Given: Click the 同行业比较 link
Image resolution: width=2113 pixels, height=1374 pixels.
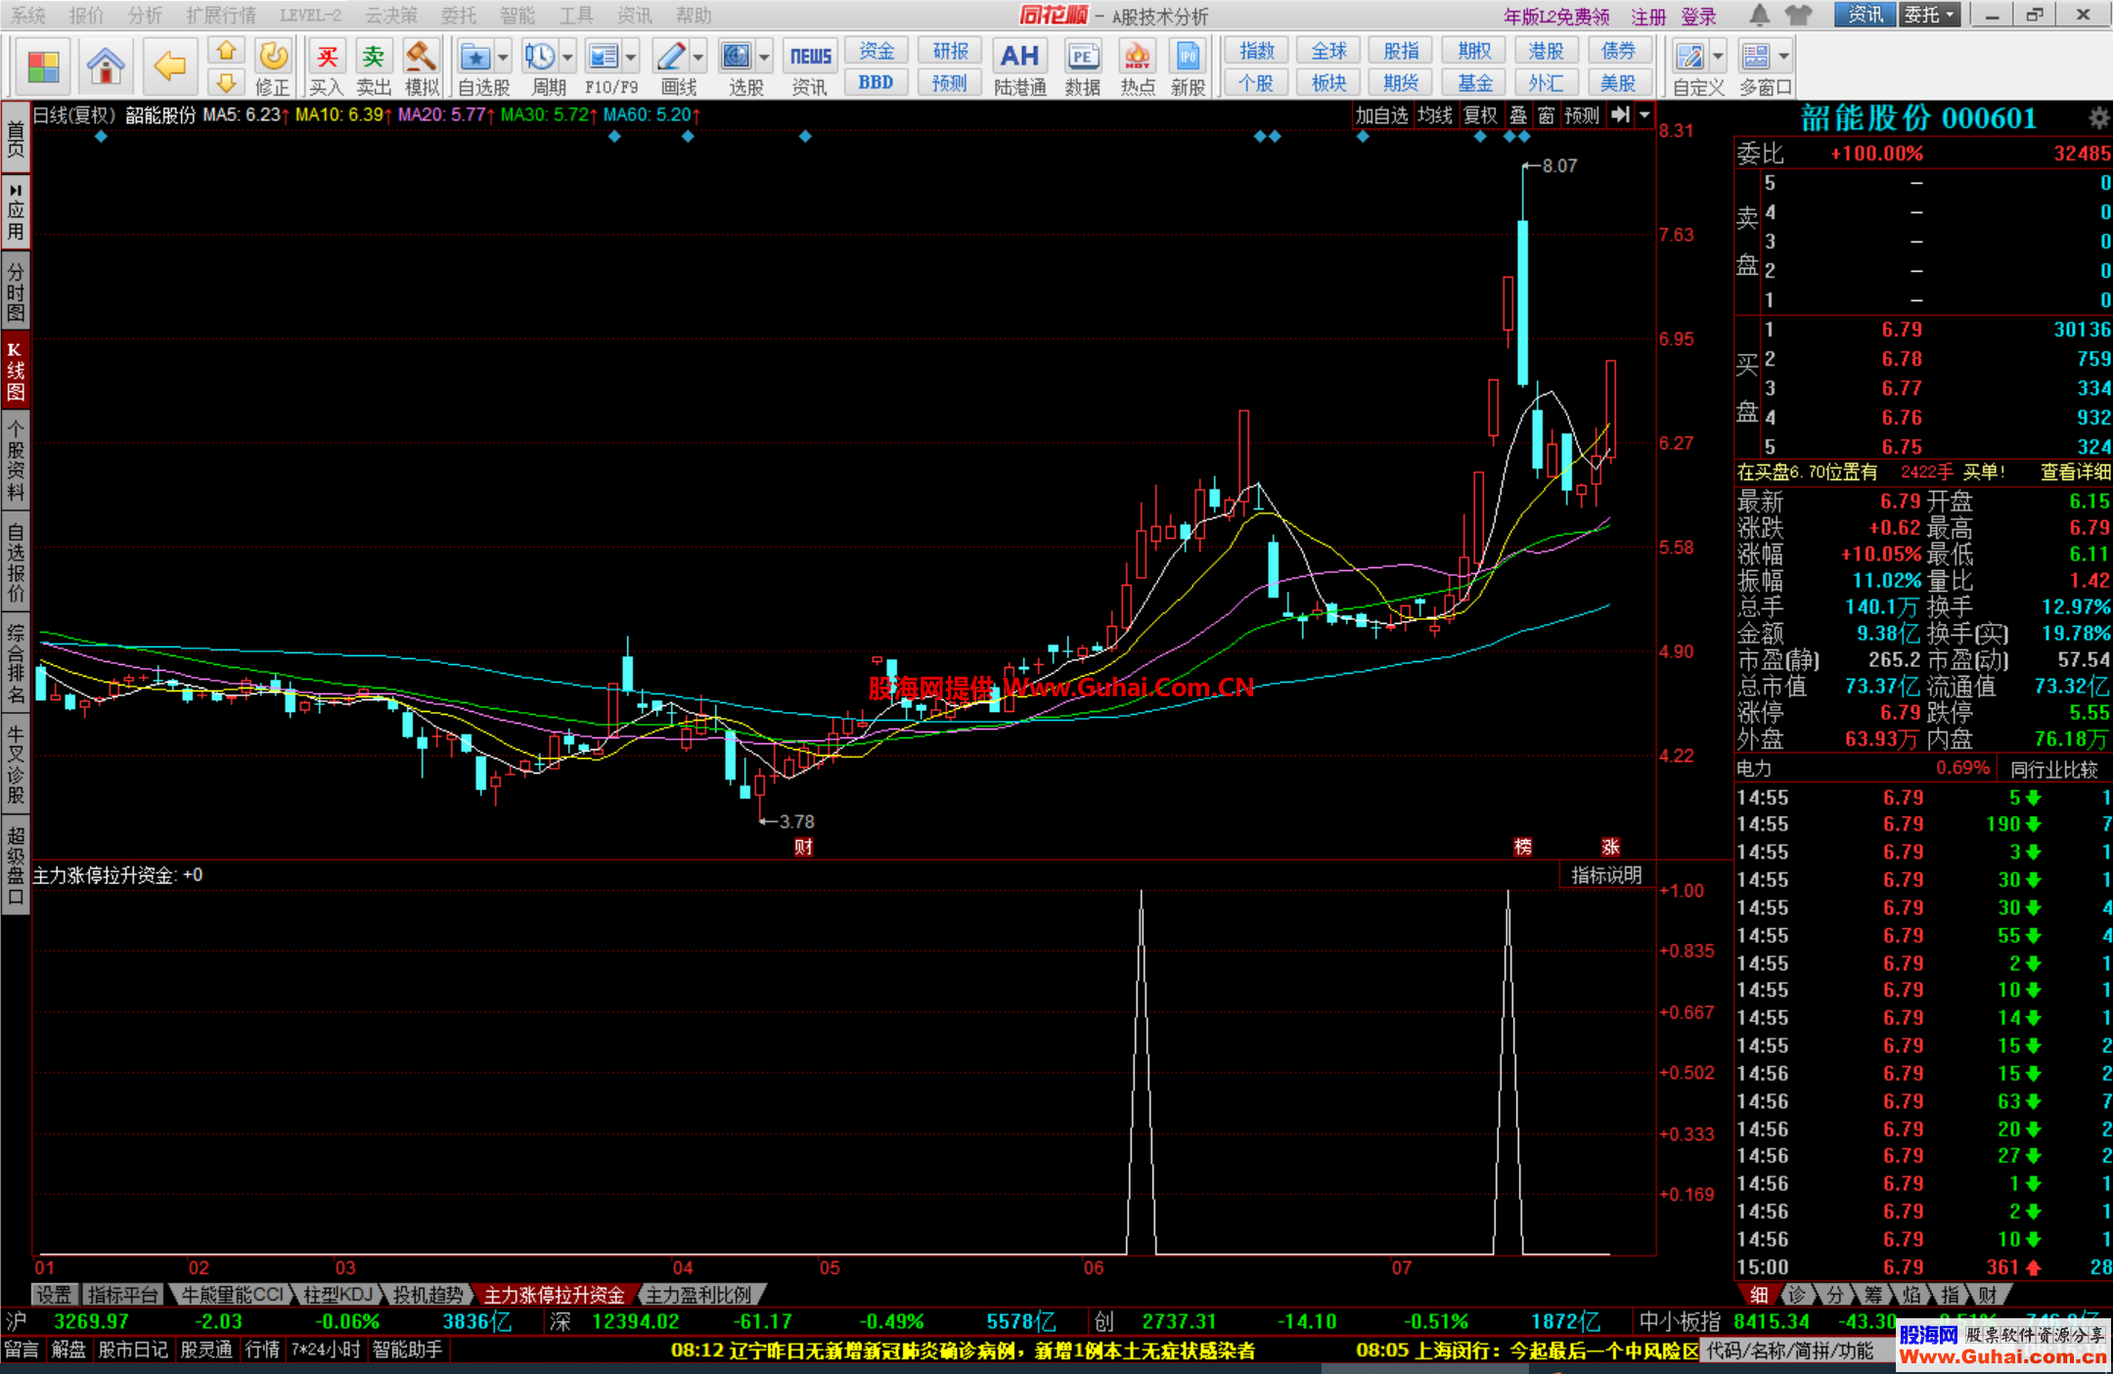Looking at the screenshot, I should click(x=2054, y=769).
